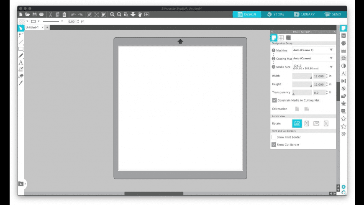This screenshot has height=205, width=364.
Task: Click the line thickness value field
Action: (72, 21)
